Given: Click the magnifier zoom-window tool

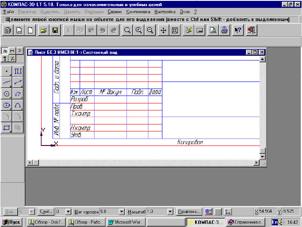Looking at the screenshot, I should (x=127, y=30).
